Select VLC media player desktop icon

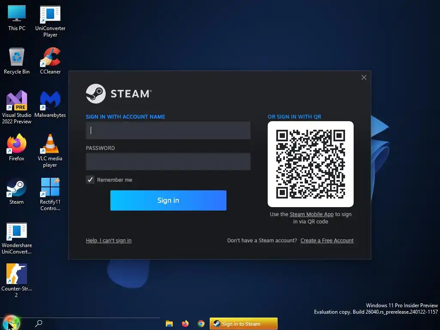click(50, 151)
